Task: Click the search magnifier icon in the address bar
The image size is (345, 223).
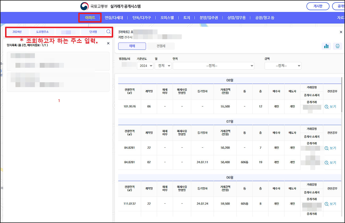Action: coord(108,31)
